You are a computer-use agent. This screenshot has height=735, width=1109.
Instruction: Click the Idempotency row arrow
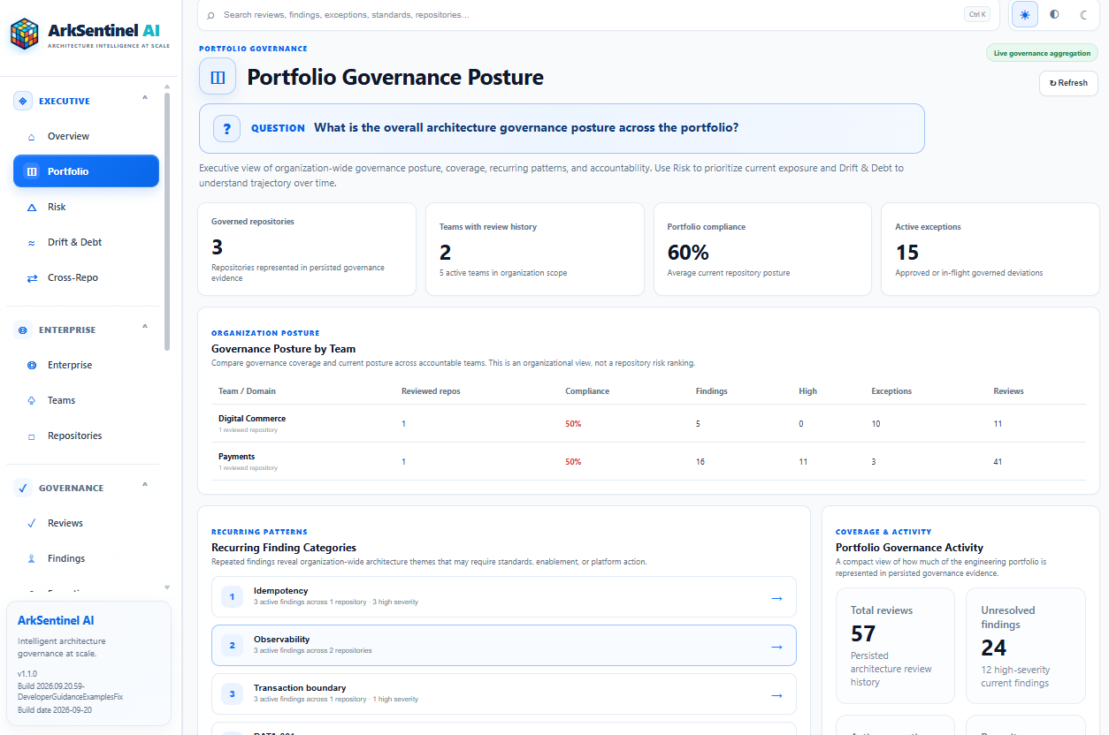click(776, 598)
